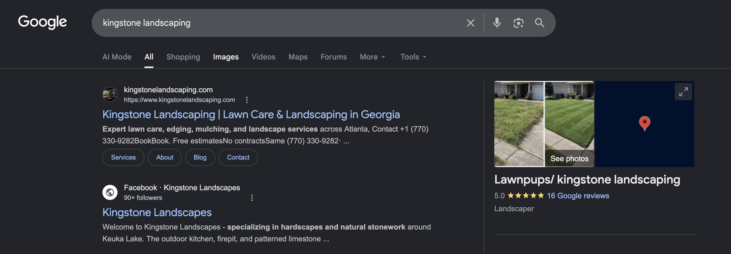Click the Google logo
The width and height of the screenshot is (731, 254).
[x=42, y=22]
